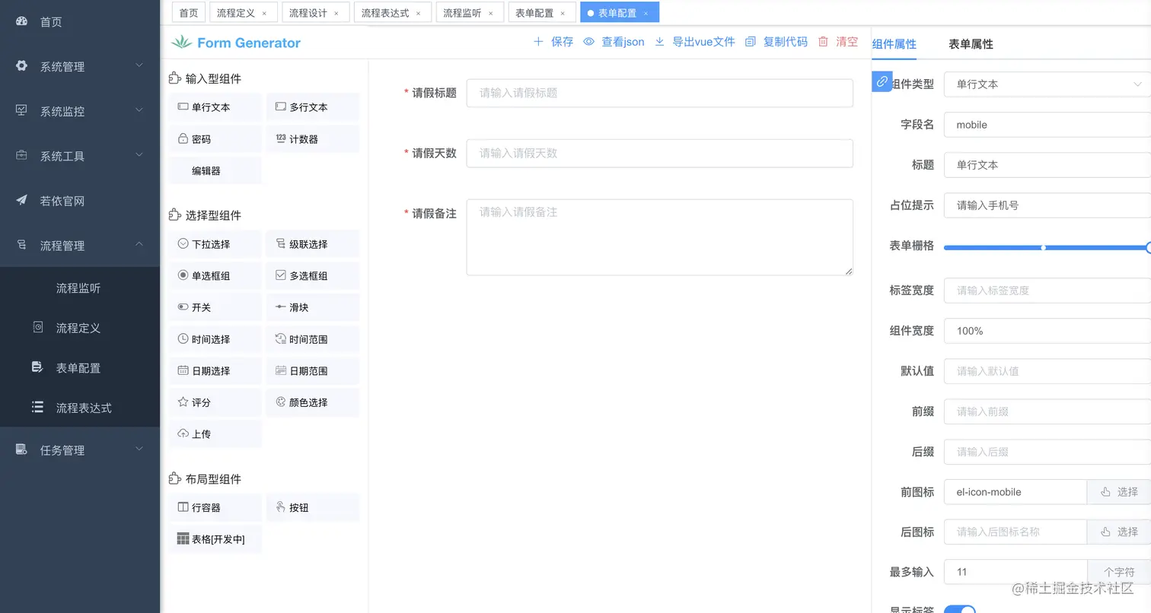This screenshot has width=1151, height=613.
Task: Expand the 系统监控 menu chevron
Action: coord(139,110)
